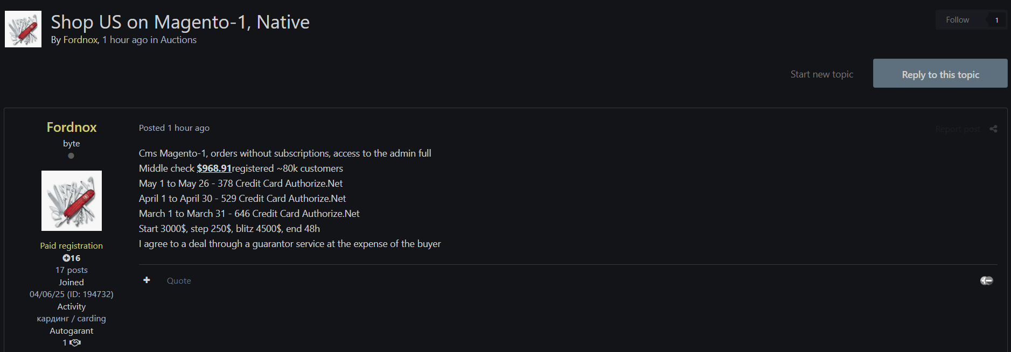Open the Posted 1 hour ago timestamp
The width and height of the screenshot is (1011, 352).
(174, 128)
